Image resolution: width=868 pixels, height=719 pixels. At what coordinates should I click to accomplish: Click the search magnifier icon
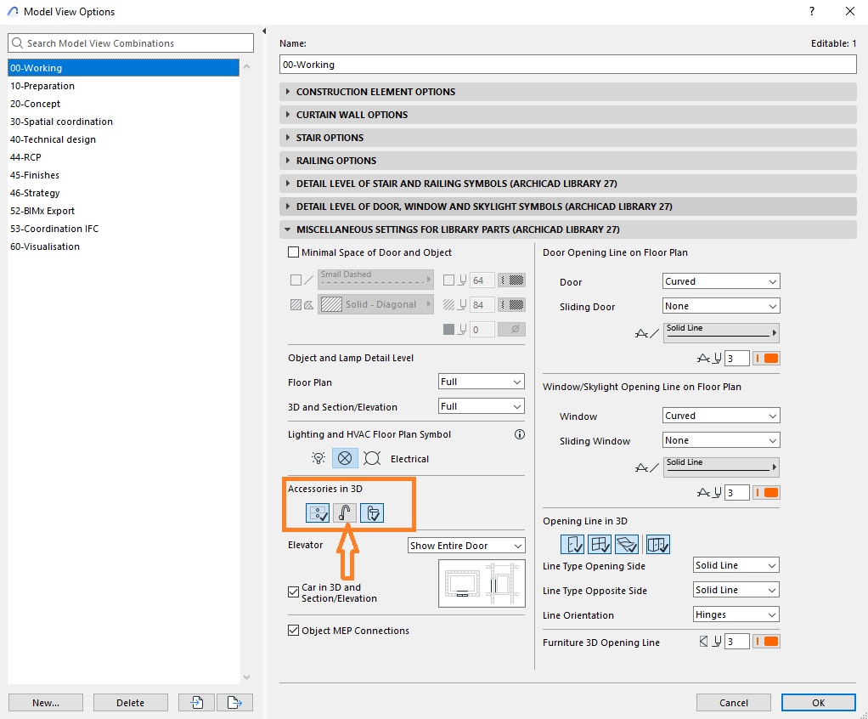pos(17,42)
